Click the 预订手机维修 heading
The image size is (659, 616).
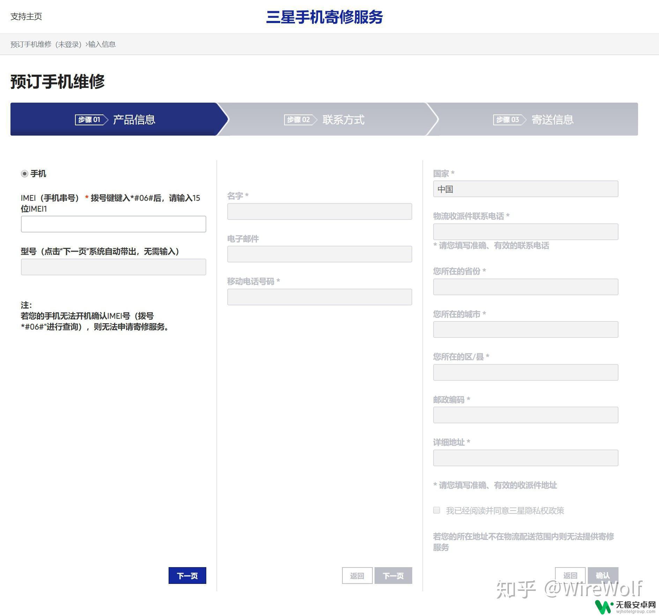pyautogui.click(x=58, y=81)
